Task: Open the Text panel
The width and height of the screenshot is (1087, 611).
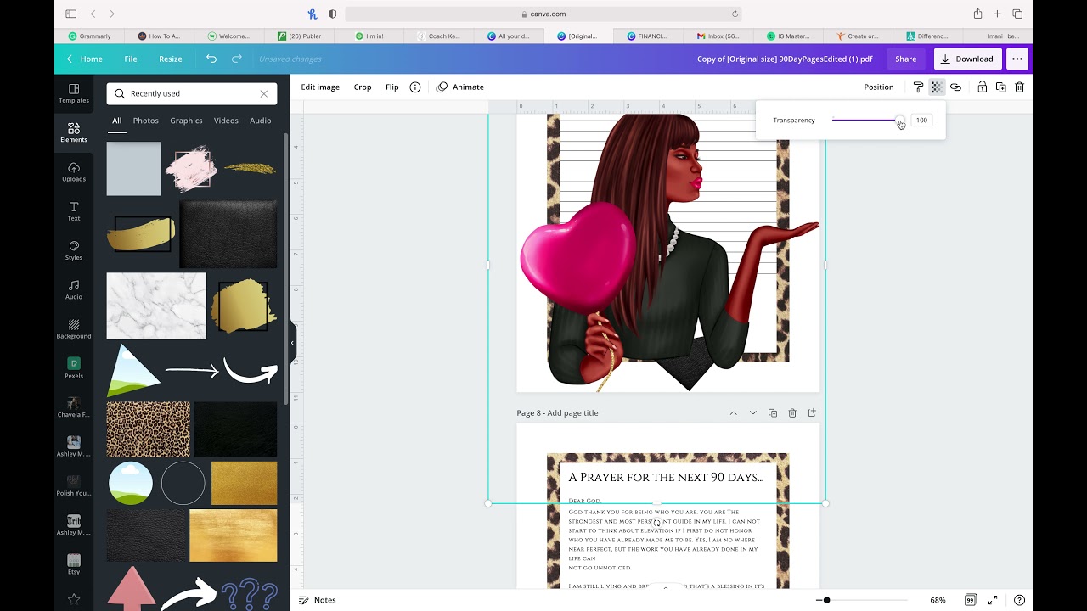Action: (x=74, y=211)
